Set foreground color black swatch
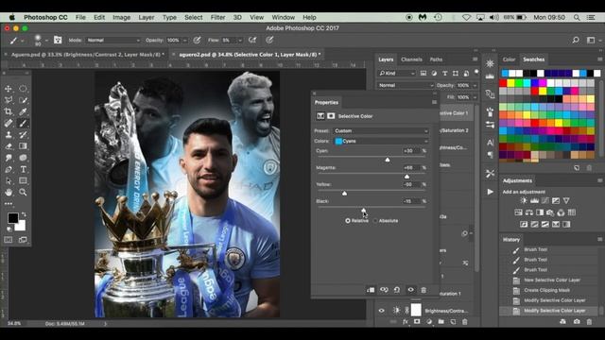The image size is (605, 340). click(12, 218)
